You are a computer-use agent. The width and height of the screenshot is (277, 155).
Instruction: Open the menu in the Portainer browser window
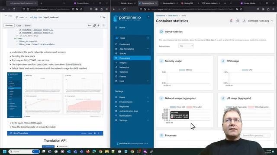point(274,9)
